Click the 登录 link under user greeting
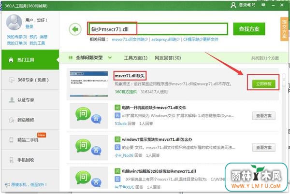This screenshot has height=194, width=290. (29, 27)
